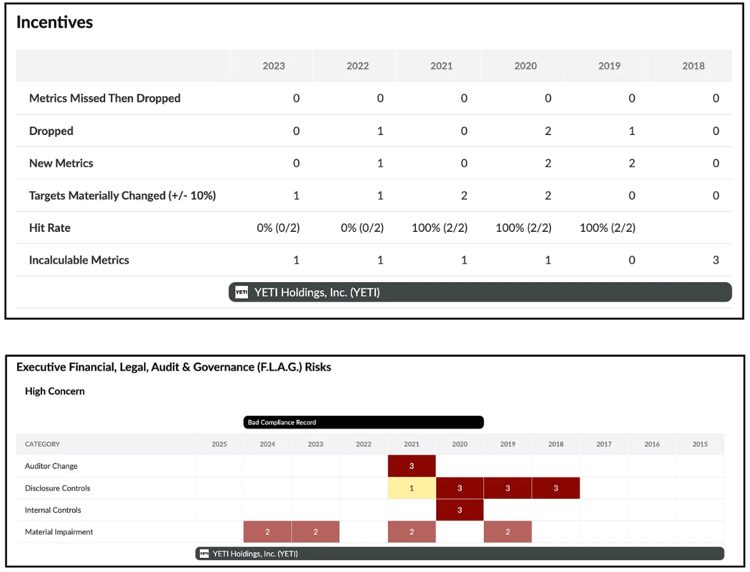Click the 2019 New Metrics value 2

(632, 163)
